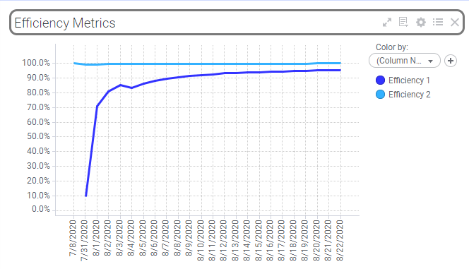This screenshot has width=469, height=269.
Task: Select the Efficiency 2 legend label
Action: pos(409,95)
